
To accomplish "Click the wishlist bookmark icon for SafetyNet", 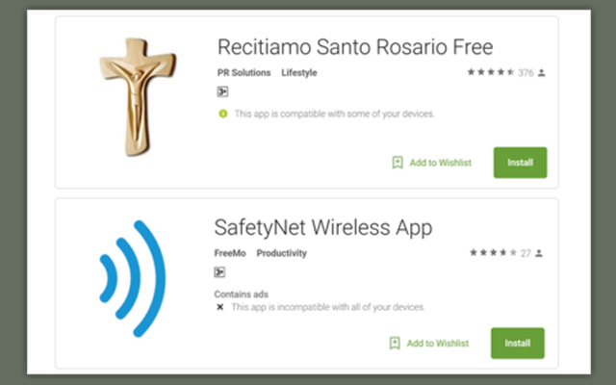I will (395, 343).
